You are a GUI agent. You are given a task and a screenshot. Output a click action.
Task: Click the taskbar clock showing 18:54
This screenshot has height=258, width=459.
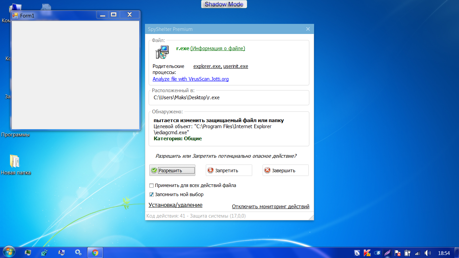coord(444,253)
